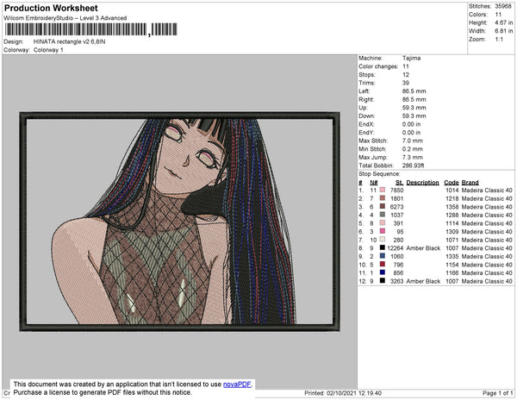Click the cream swatch for code 1071

[x=383, y=240]
